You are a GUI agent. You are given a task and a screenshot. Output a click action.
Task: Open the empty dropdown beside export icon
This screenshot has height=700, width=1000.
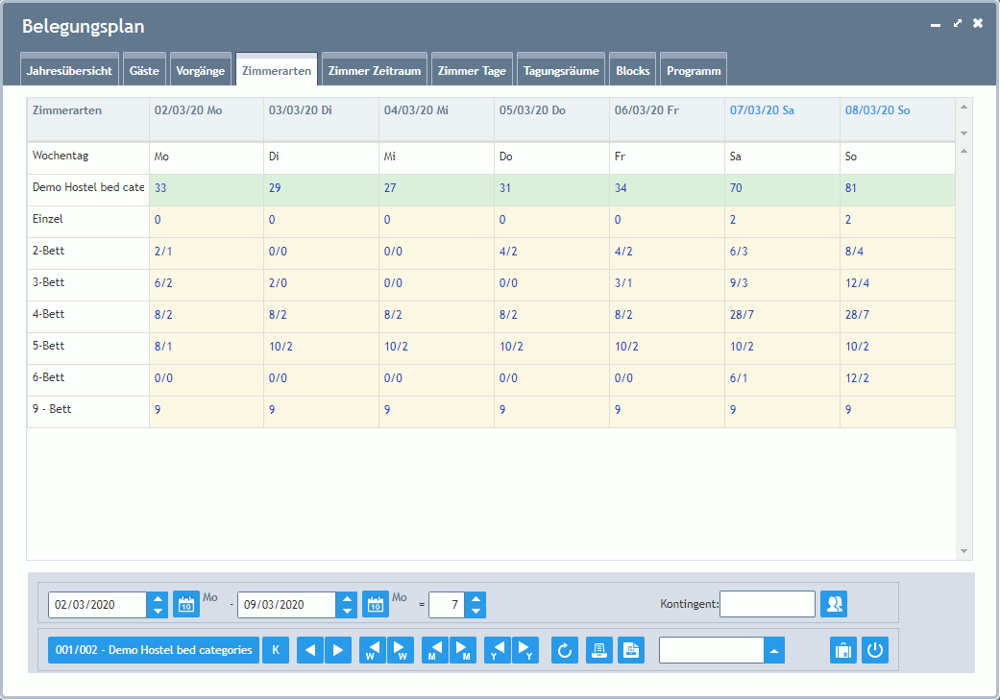click(x=774, y=650)
